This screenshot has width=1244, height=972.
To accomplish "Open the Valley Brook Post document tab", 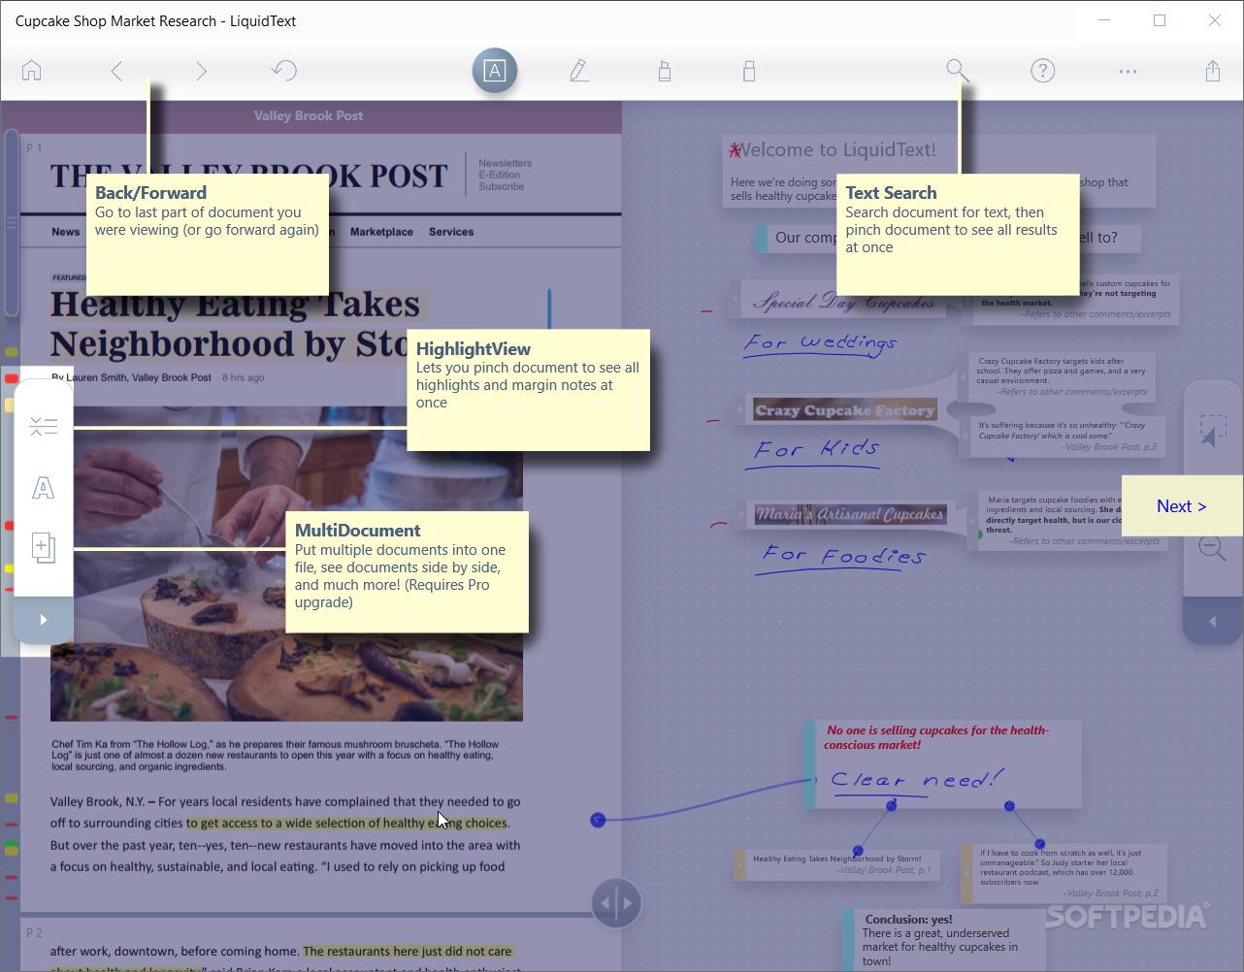I will click(309, 115).
